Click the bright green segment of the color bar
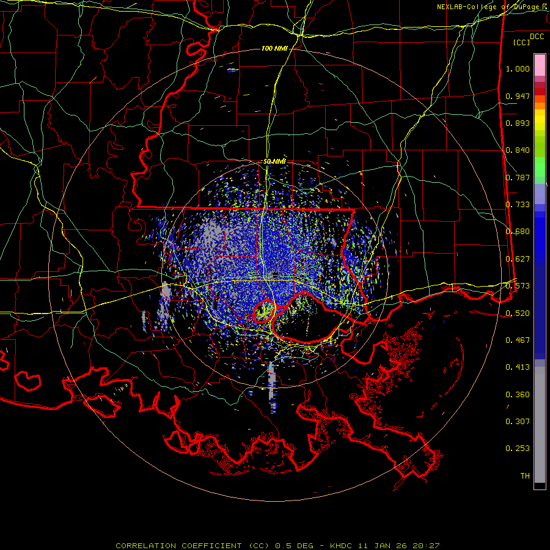Screen dimensions: 550x550 tap(540, 167)
